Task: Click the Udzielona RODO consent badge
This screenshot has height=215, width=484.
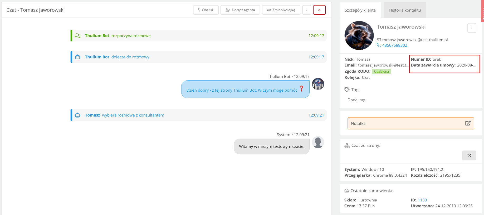Action: click(381, 71)
